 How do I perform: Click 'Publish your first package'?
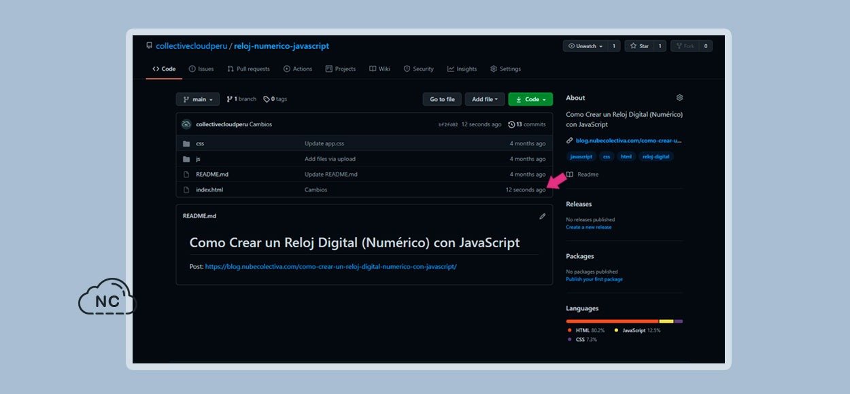(x=594, y=279)
